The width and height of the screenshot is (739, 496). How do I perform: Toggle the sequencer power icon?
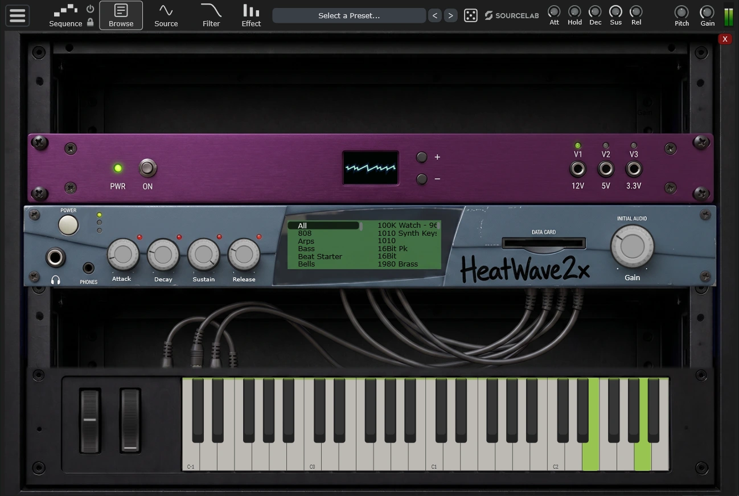[x=90, y=9]
